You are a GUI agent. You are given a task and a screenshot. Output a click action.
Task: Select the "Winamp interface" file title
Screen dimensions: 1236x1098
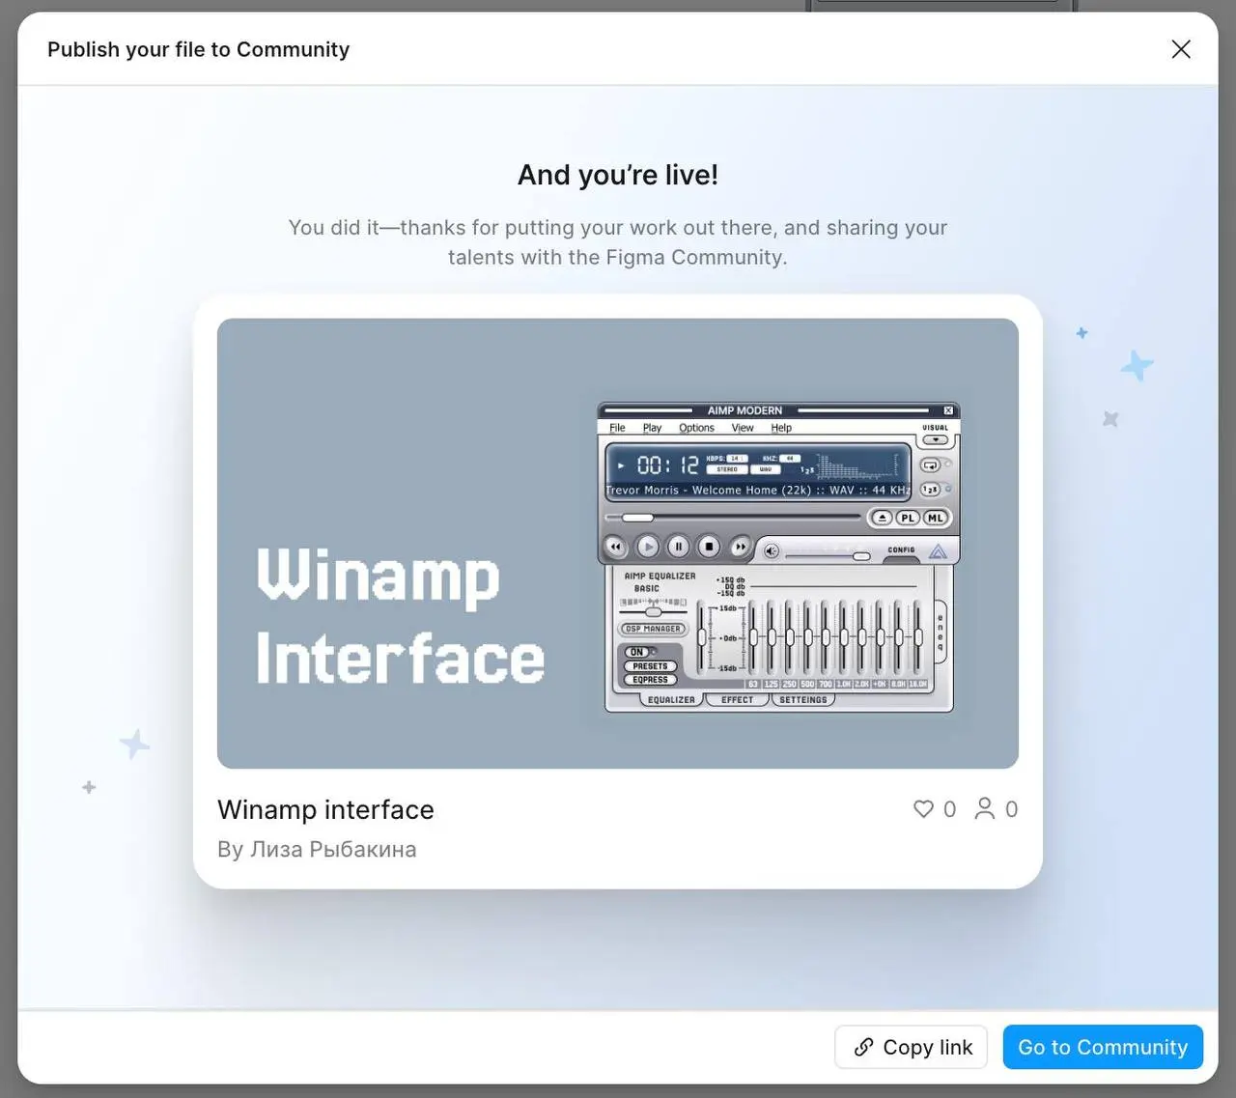click(325, 809)
